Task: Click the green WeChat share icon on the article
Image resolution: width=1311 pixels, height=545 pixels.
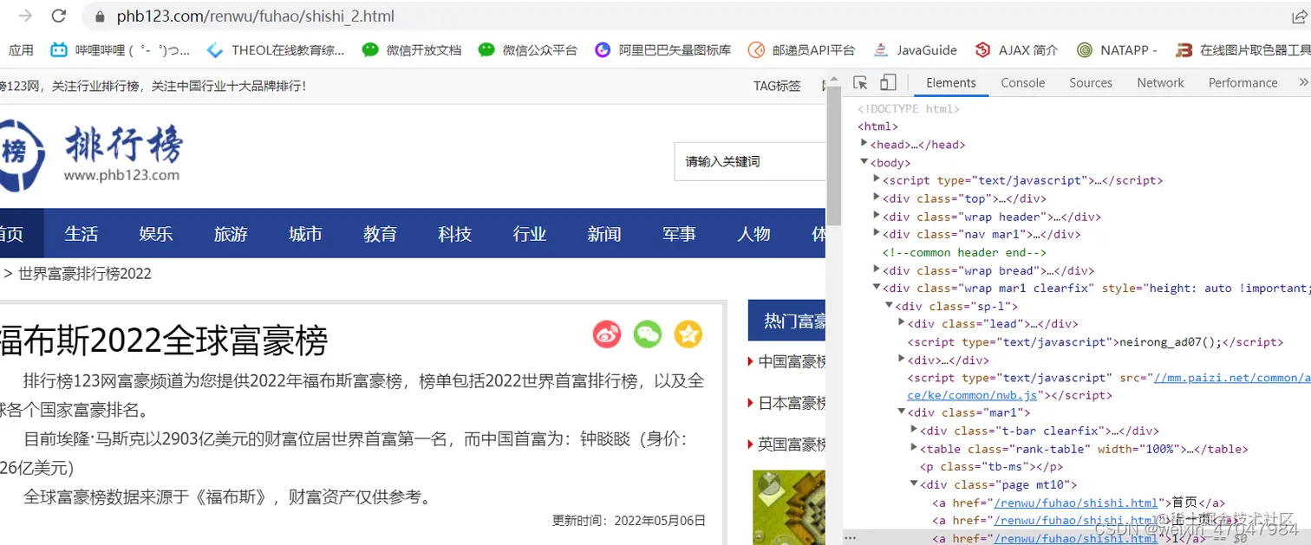Action: 648,334
